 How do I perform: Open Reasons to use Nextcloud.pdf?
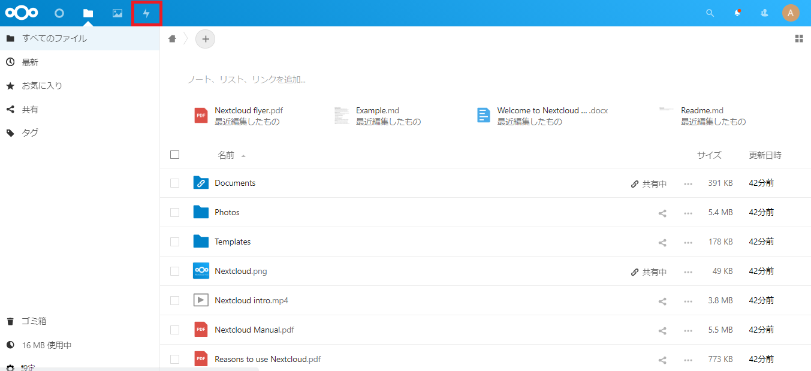tap(268, 359)
